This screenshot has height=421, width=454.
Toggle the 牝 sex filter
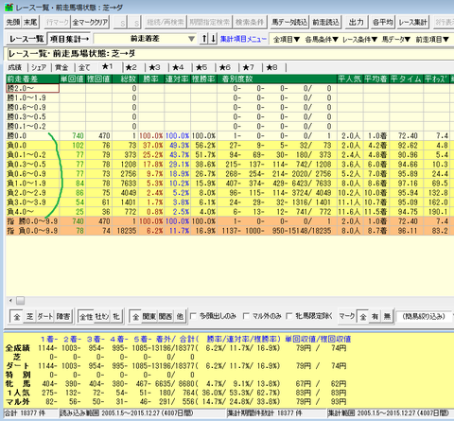pyautogui.click(x=116, y=316)
